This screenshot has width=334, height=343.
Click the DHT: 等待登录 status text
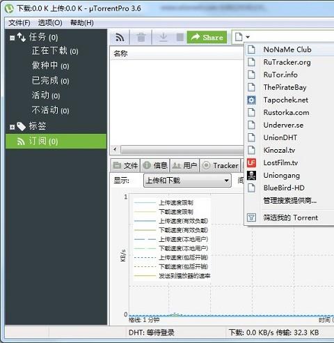tap(151, 333)
